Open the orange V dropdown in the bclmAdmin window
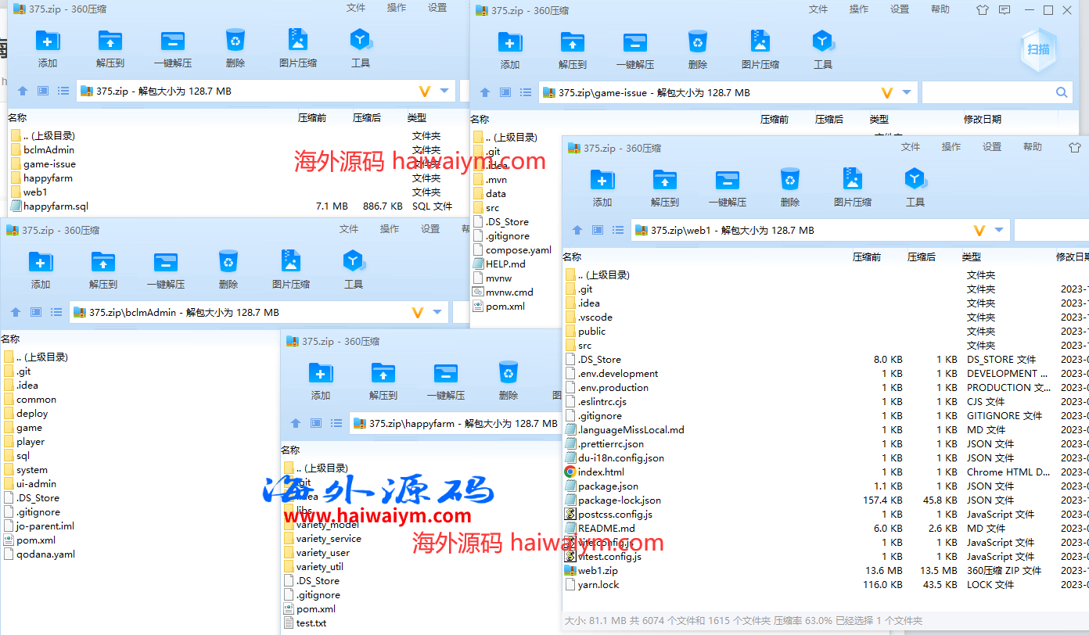Viewport: 1089px width, 635px height. (x=418, y=312)
